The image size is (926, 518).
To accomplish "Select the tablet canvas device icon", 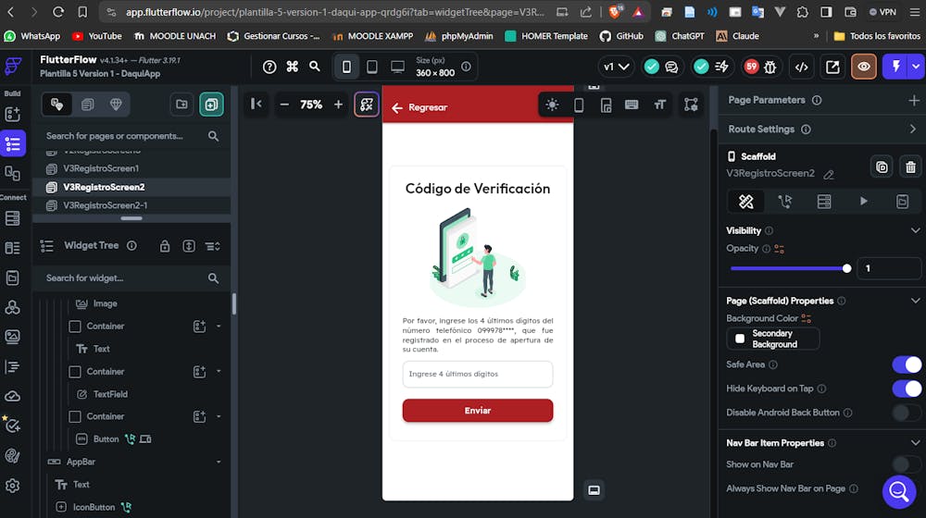I will [x=372, y=67].
